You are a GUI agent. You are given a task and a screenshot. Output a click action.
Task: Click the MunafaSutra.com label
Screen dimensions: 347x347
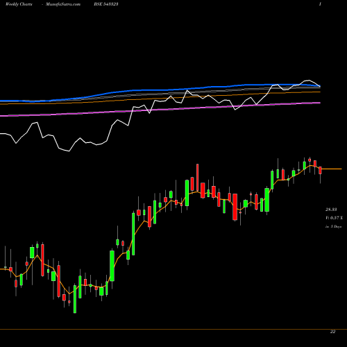point(63,4)
